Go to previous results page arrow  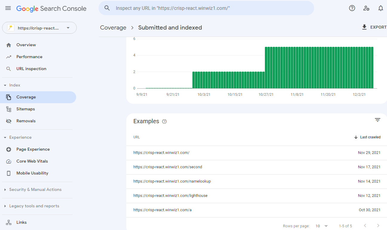coord(365,226)
